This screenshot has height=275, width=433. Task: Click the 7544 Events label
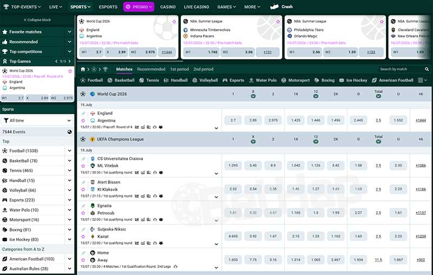[14, 132]
